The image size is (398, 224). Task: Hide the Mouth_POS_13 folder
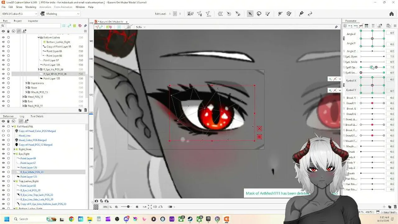(x=3, y=92)
